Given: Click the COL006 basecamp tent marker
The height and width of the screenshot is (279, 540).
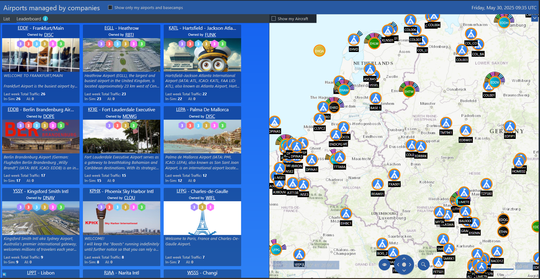Looking at the screenshot, I should [410, 20].
